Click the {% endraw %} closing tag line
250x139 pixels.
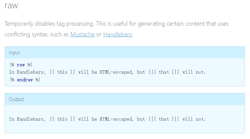pos(25,80)
